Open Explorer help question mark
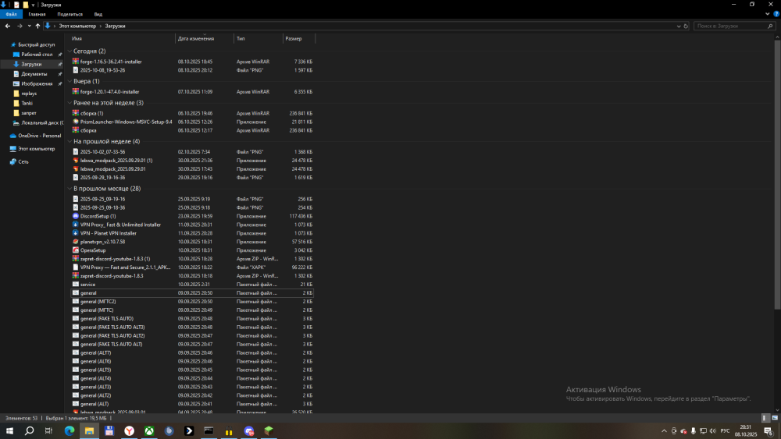781x439 pixels. click(x=776, y=14)
